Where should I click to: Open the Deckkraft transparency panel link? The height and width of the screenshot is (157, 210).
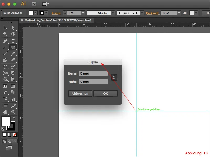click(x=153, y=13)
